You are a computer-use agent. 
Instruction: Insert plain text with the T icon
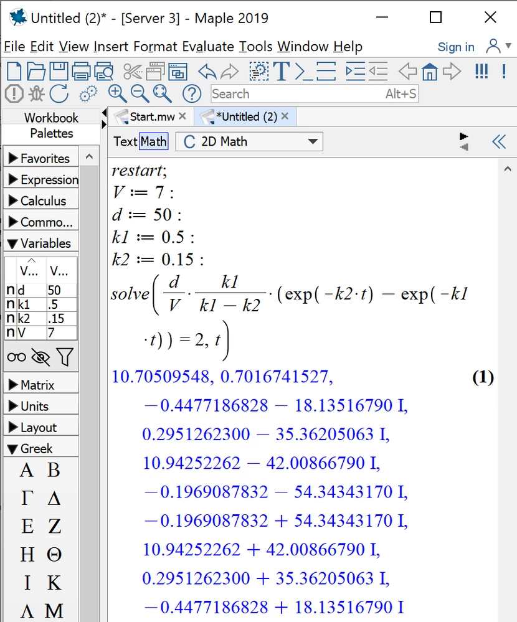[x=282, y=72]
